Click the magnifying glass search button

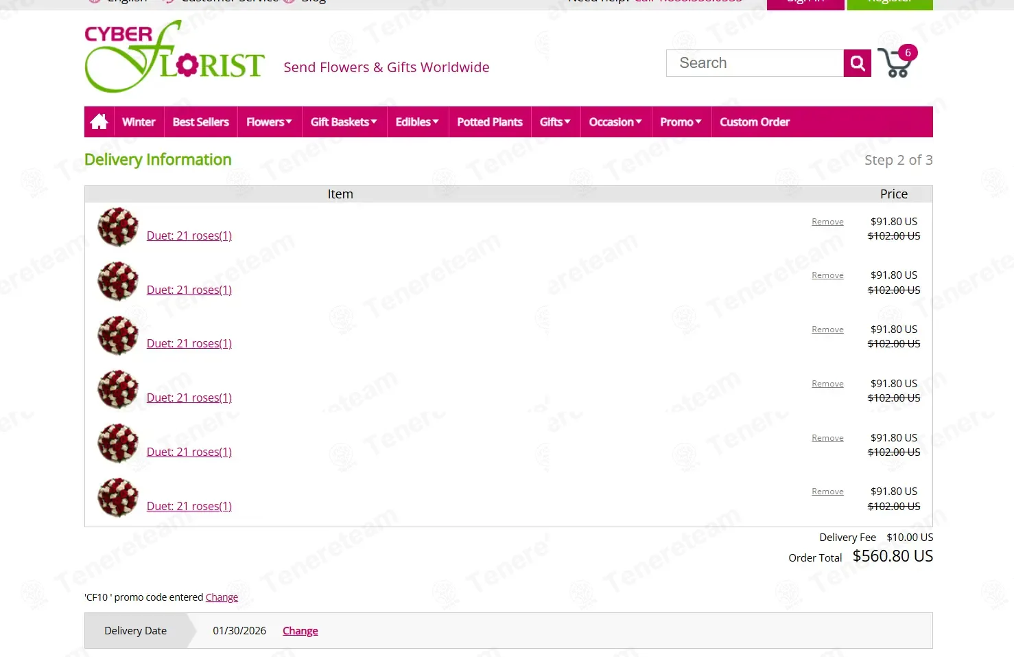tap(857, 63)
